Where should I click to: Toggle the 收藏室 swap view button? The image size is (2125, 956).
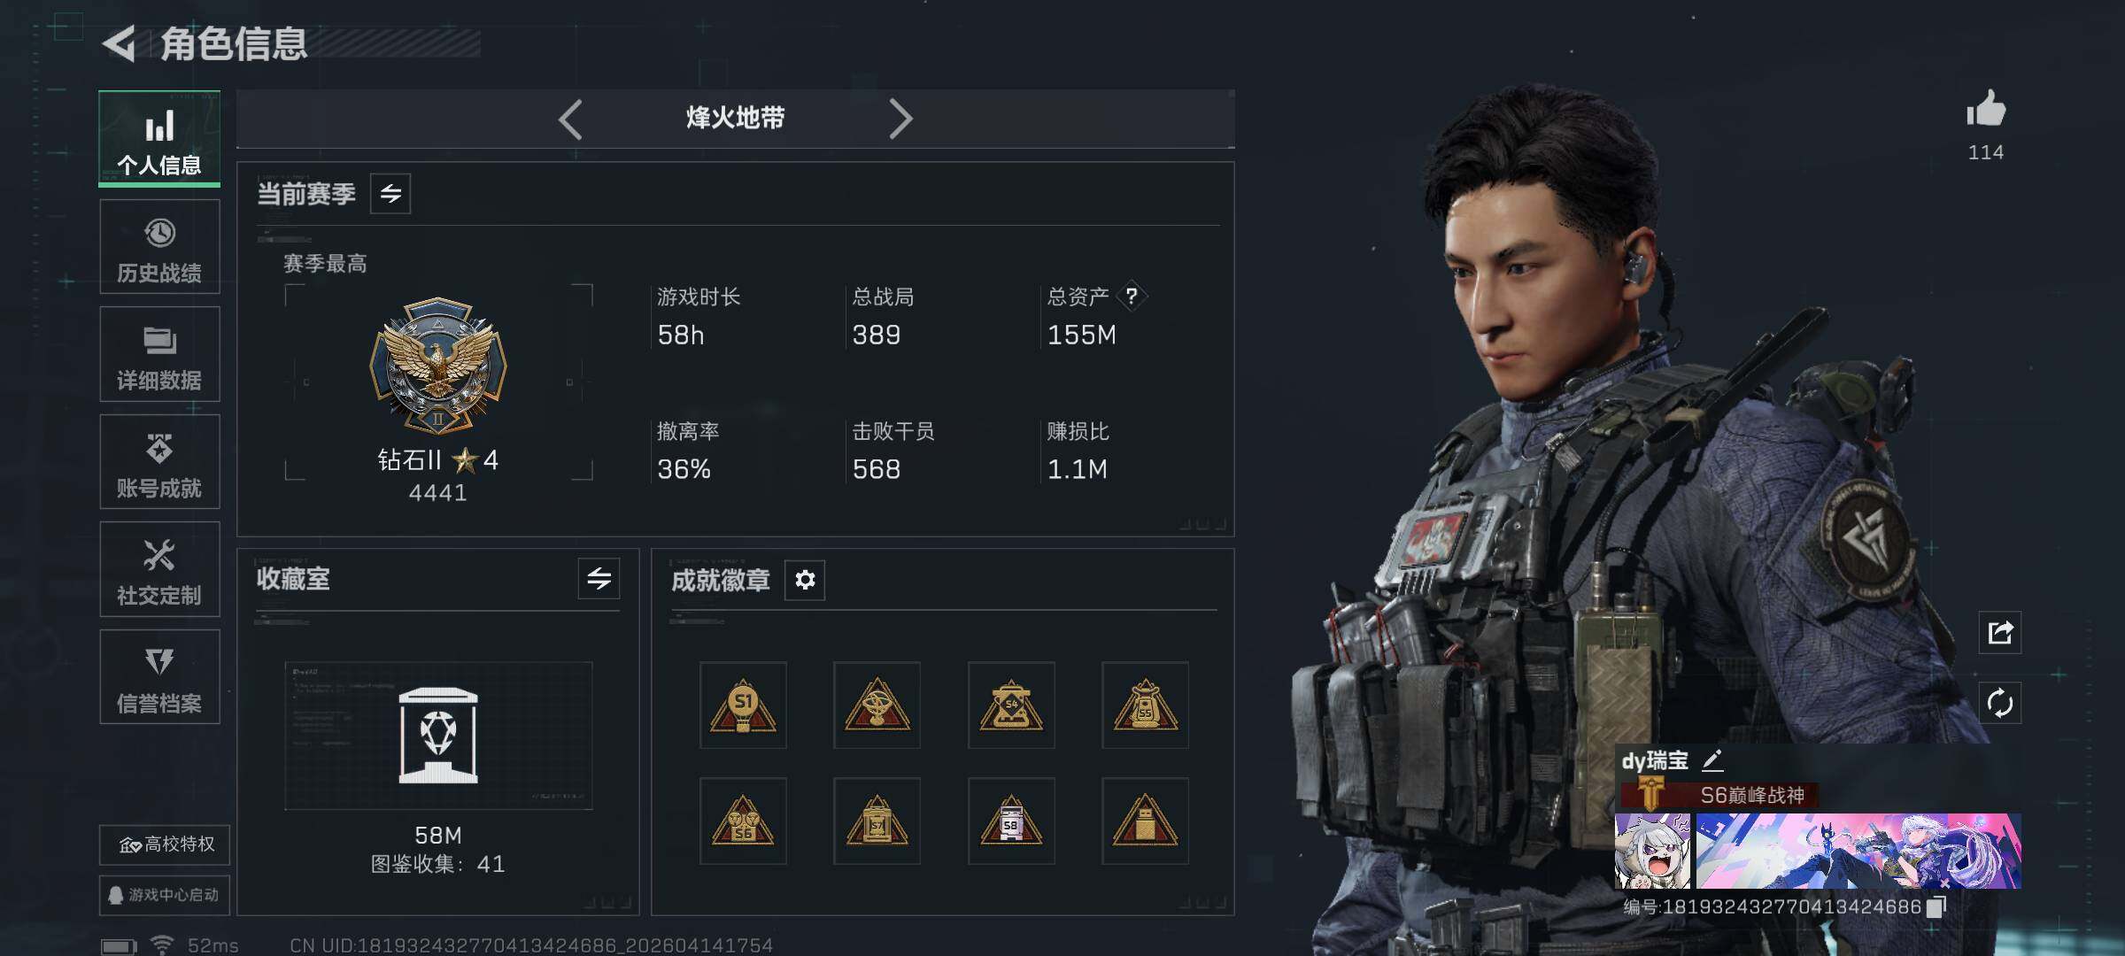(x=599, y=579)
